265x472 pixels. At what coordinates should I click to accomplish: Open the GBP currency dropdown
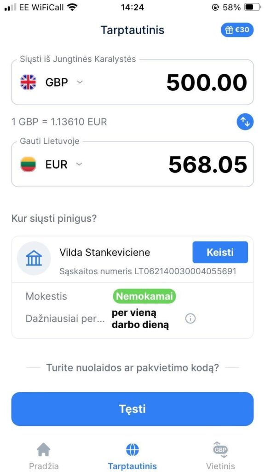click(x=64, y=82)
